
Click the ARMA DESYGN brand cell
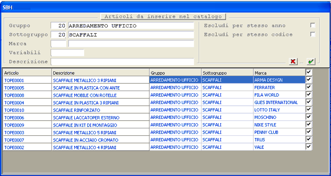279,80
